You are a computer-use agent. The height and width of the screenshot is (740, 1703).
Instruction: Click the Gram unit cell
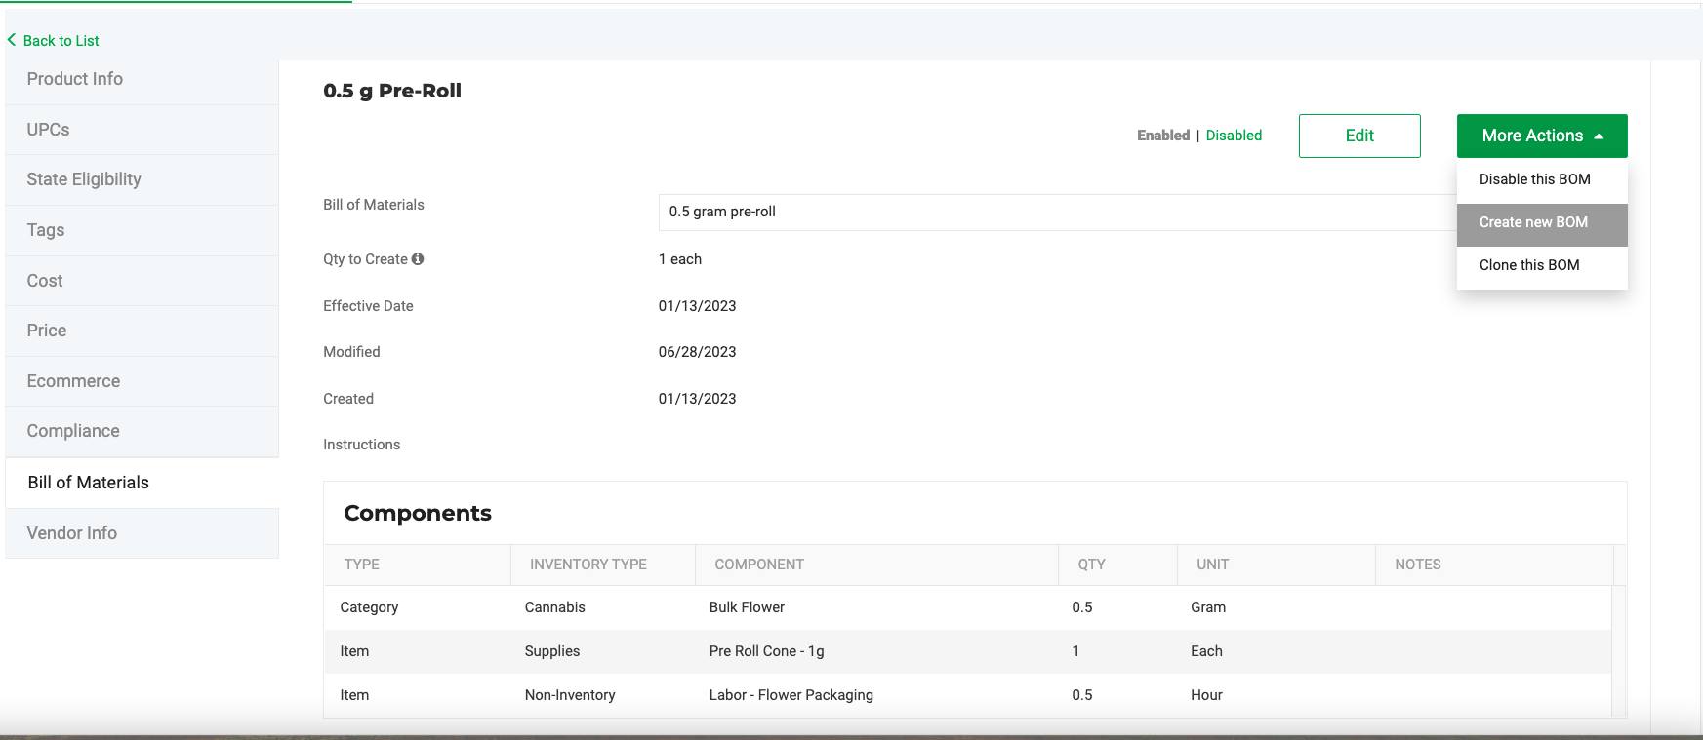click(1208, 607)
